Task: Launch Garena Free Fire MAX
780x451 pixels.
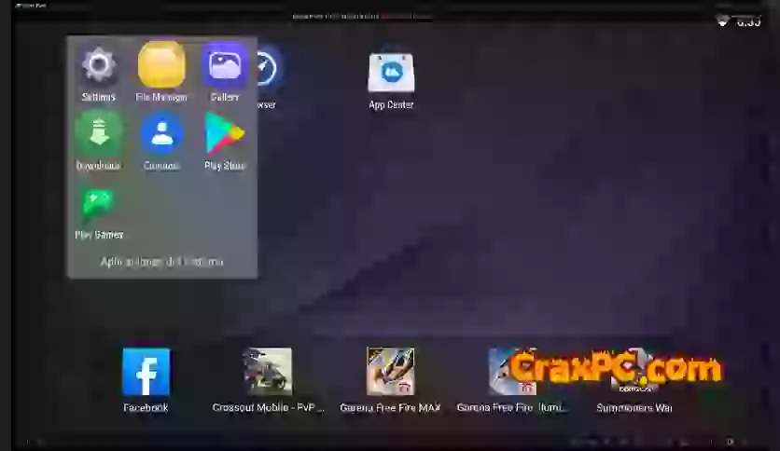Action: click(390, 372)
